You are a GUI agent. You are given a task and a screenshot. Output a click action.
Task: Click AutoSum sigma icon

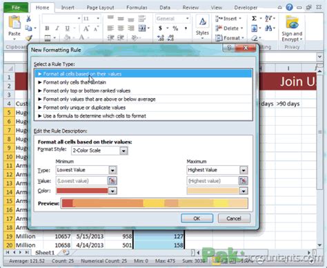[254, 18]
